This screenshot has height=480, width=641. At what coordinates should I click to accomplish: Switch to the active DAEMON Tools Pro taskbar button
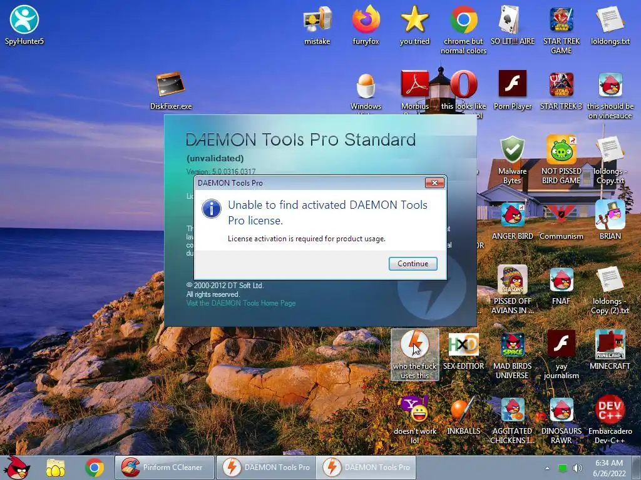[x=366, y=467]
